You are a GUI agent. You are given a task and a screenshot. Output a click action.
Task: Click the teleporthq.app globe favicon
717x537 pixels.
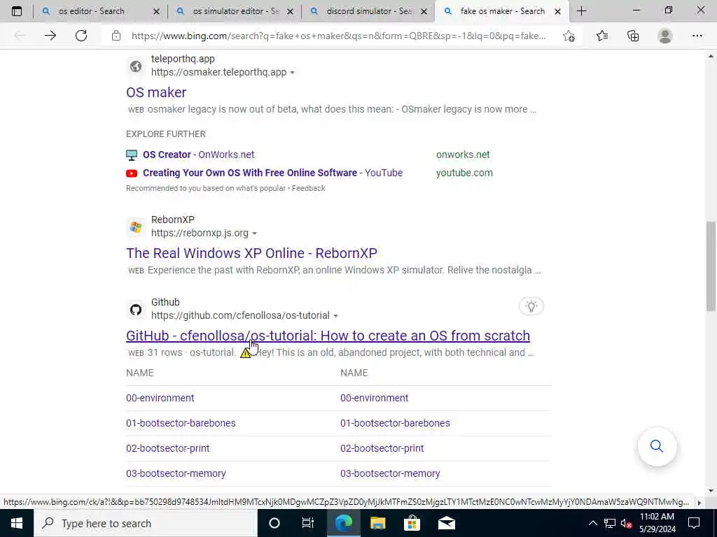tap(136, 66)
